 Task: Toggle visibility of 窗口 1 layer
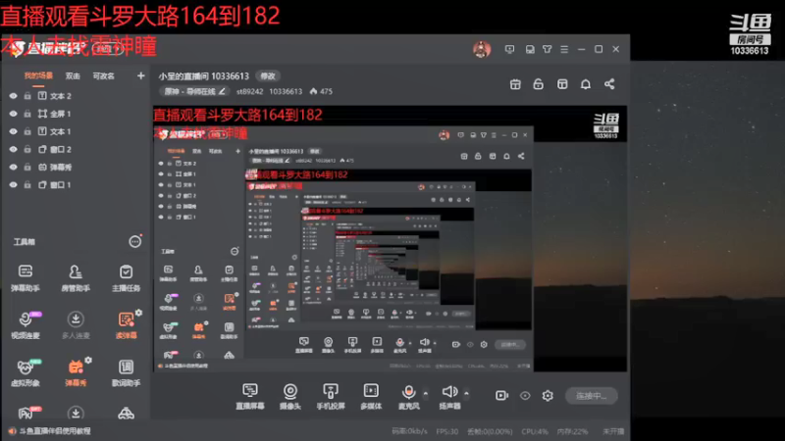[13, 185]
